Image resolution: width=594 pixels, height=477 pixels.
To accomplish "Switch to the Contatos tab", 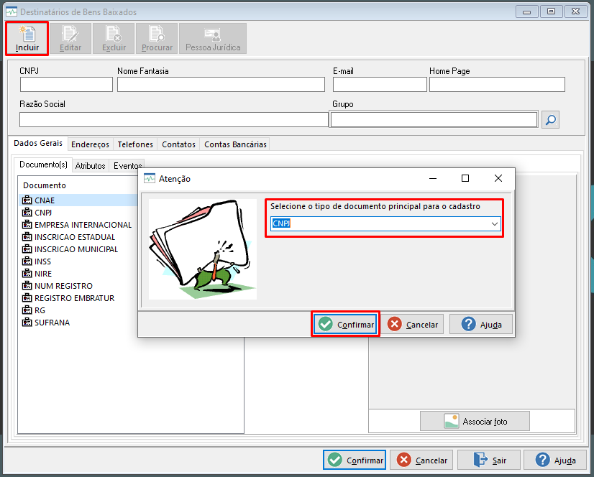I will 178,144.
